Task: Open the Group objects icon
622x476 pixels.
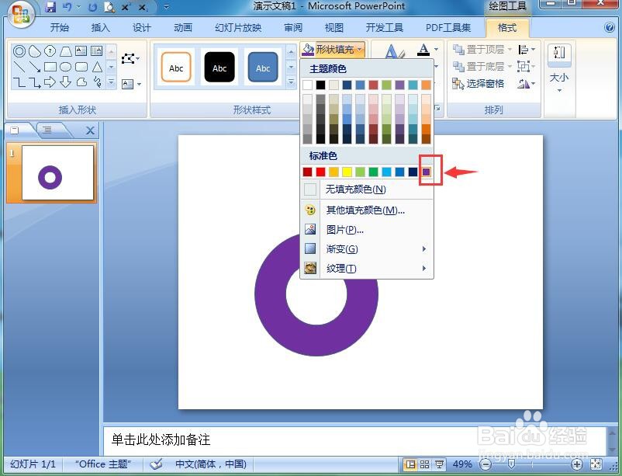Action: click(527, 66)
